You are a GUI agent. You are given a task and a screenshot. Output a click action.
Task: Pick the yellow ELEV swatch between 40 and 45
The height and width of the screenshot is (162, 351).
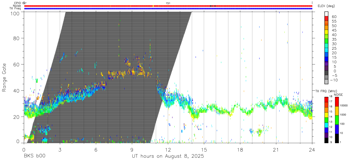(x=326, y=32)
